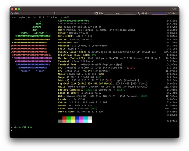Screen dimensions: 189x151
Task: Click the via v22.9.0 prompt text
Action: tap(23, 128)
